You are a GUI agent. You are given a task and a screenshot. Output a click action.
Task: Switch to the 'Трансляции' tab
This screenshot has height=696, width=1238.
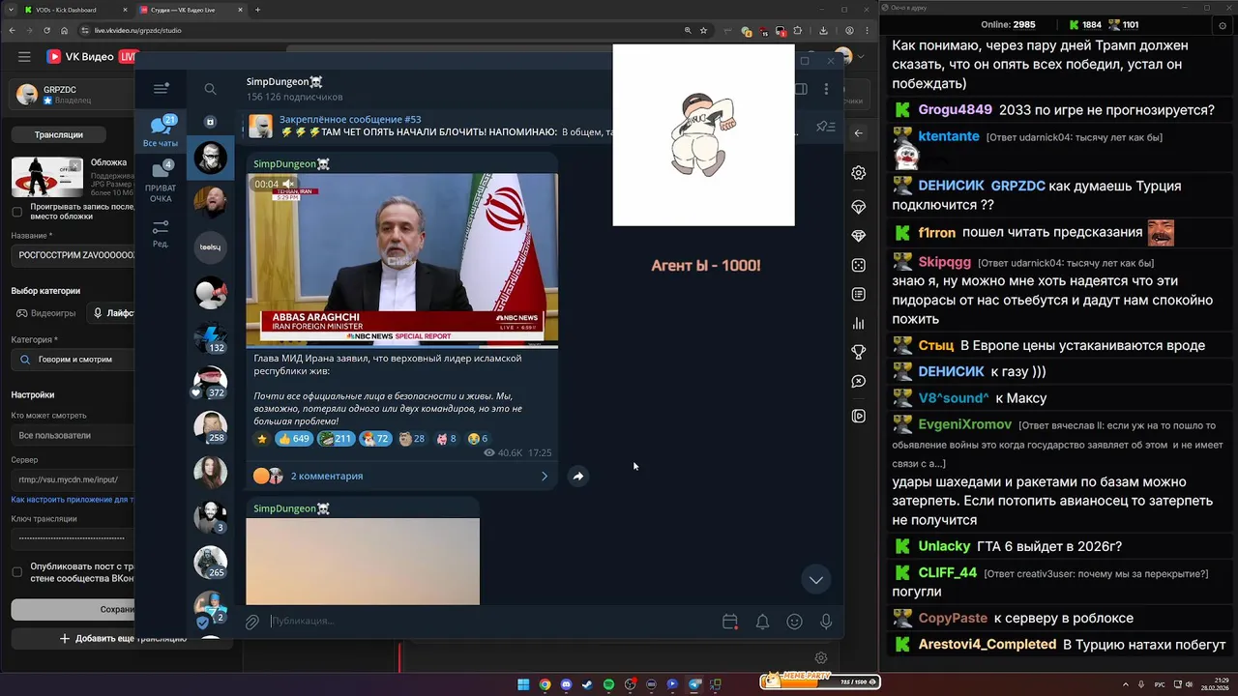coord(59,134)
